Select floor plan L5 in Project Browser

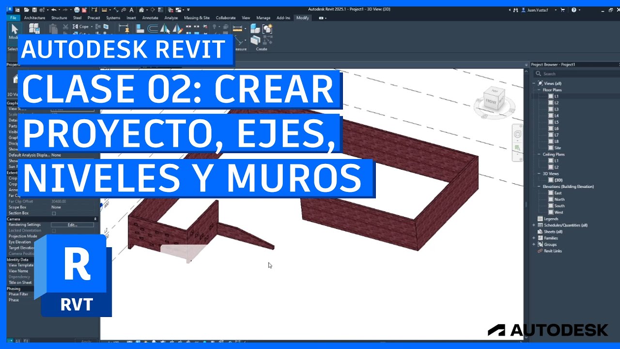pos(556,122)
